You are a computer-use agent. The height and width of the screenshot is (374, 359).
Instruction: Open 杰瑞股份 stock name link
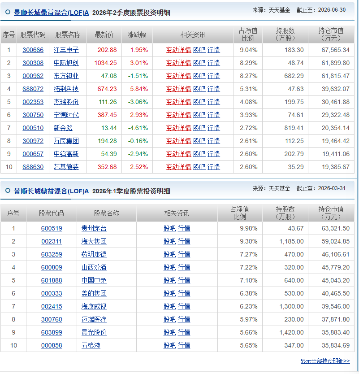[66, 102]
